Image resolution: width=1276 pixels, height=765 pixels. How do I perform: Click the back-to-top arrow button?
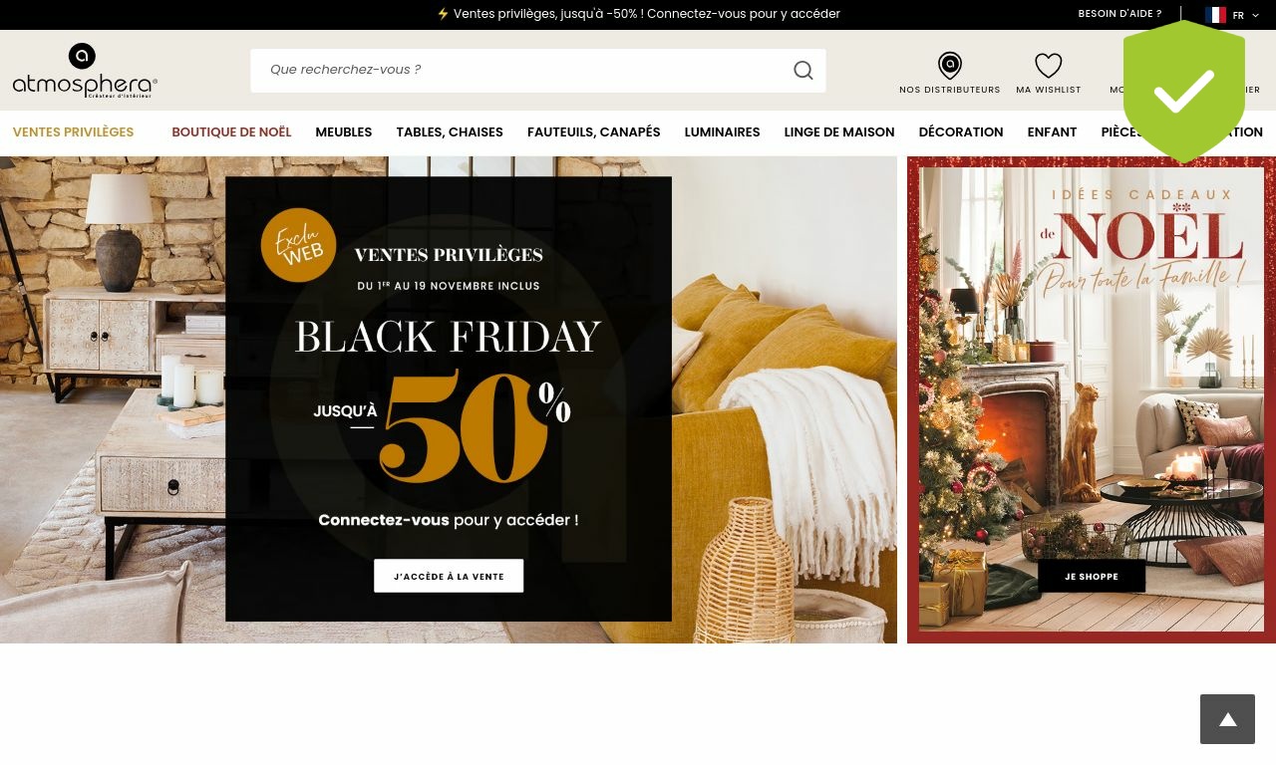pos(1227,719)
